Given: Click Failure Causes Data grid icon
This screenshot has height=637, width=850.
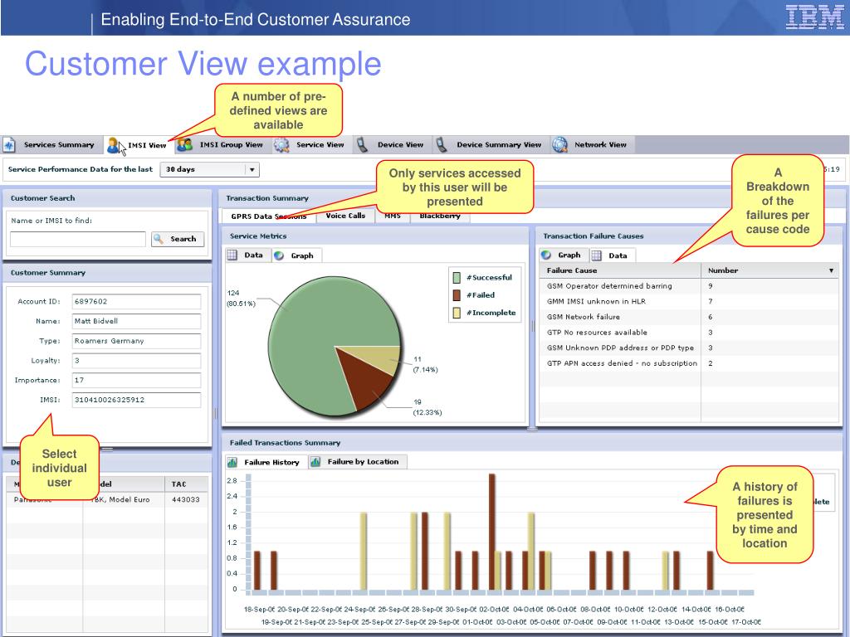Looking at the screenshot, I should (596, 255).
